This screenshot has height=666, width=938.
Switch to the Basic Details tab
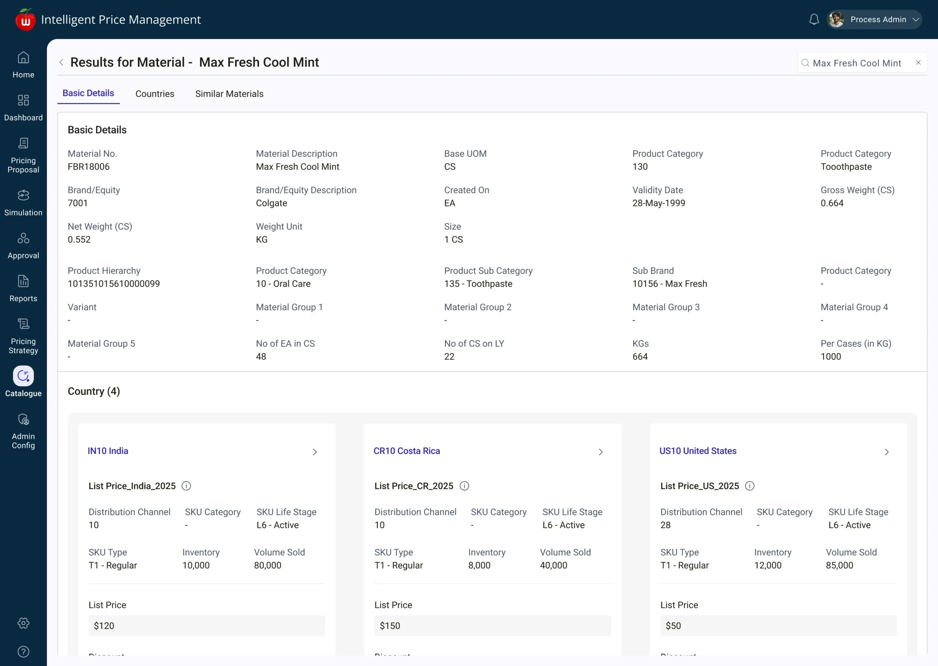click(x=88, y=94)
